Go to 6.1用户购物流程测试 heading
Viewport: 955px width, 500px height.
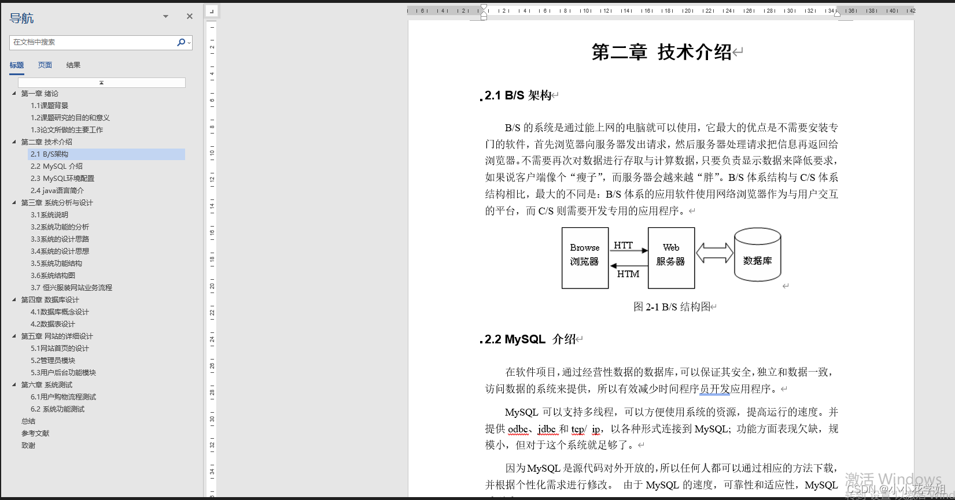tap(64, 397)
